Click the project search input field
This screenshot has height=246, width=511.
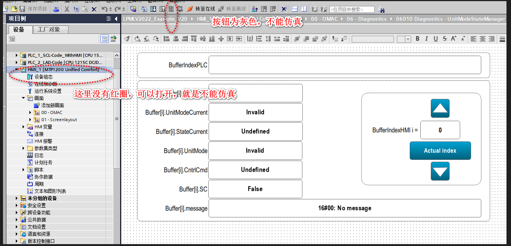[352, 9]
